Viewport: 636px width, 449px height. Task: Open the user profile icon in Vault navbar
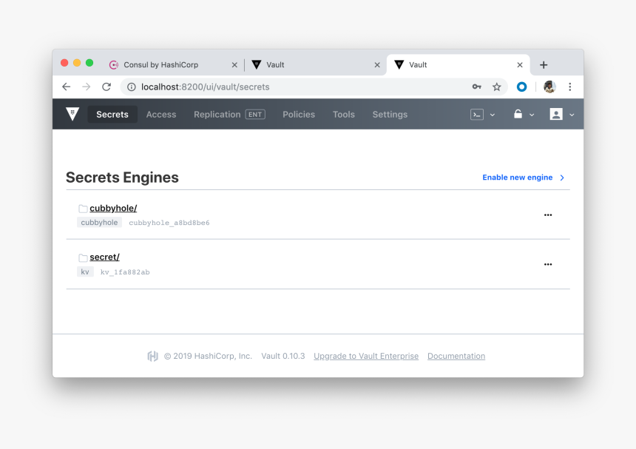coord(556,115)
